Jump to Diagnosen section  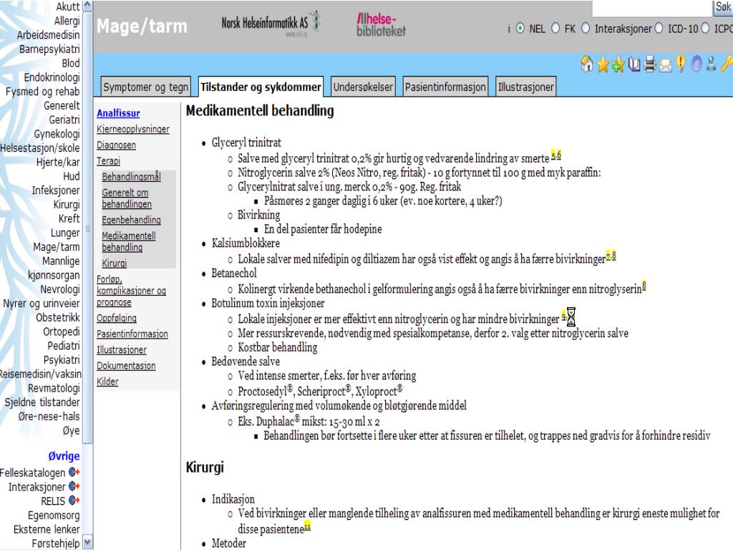point(117,145)
